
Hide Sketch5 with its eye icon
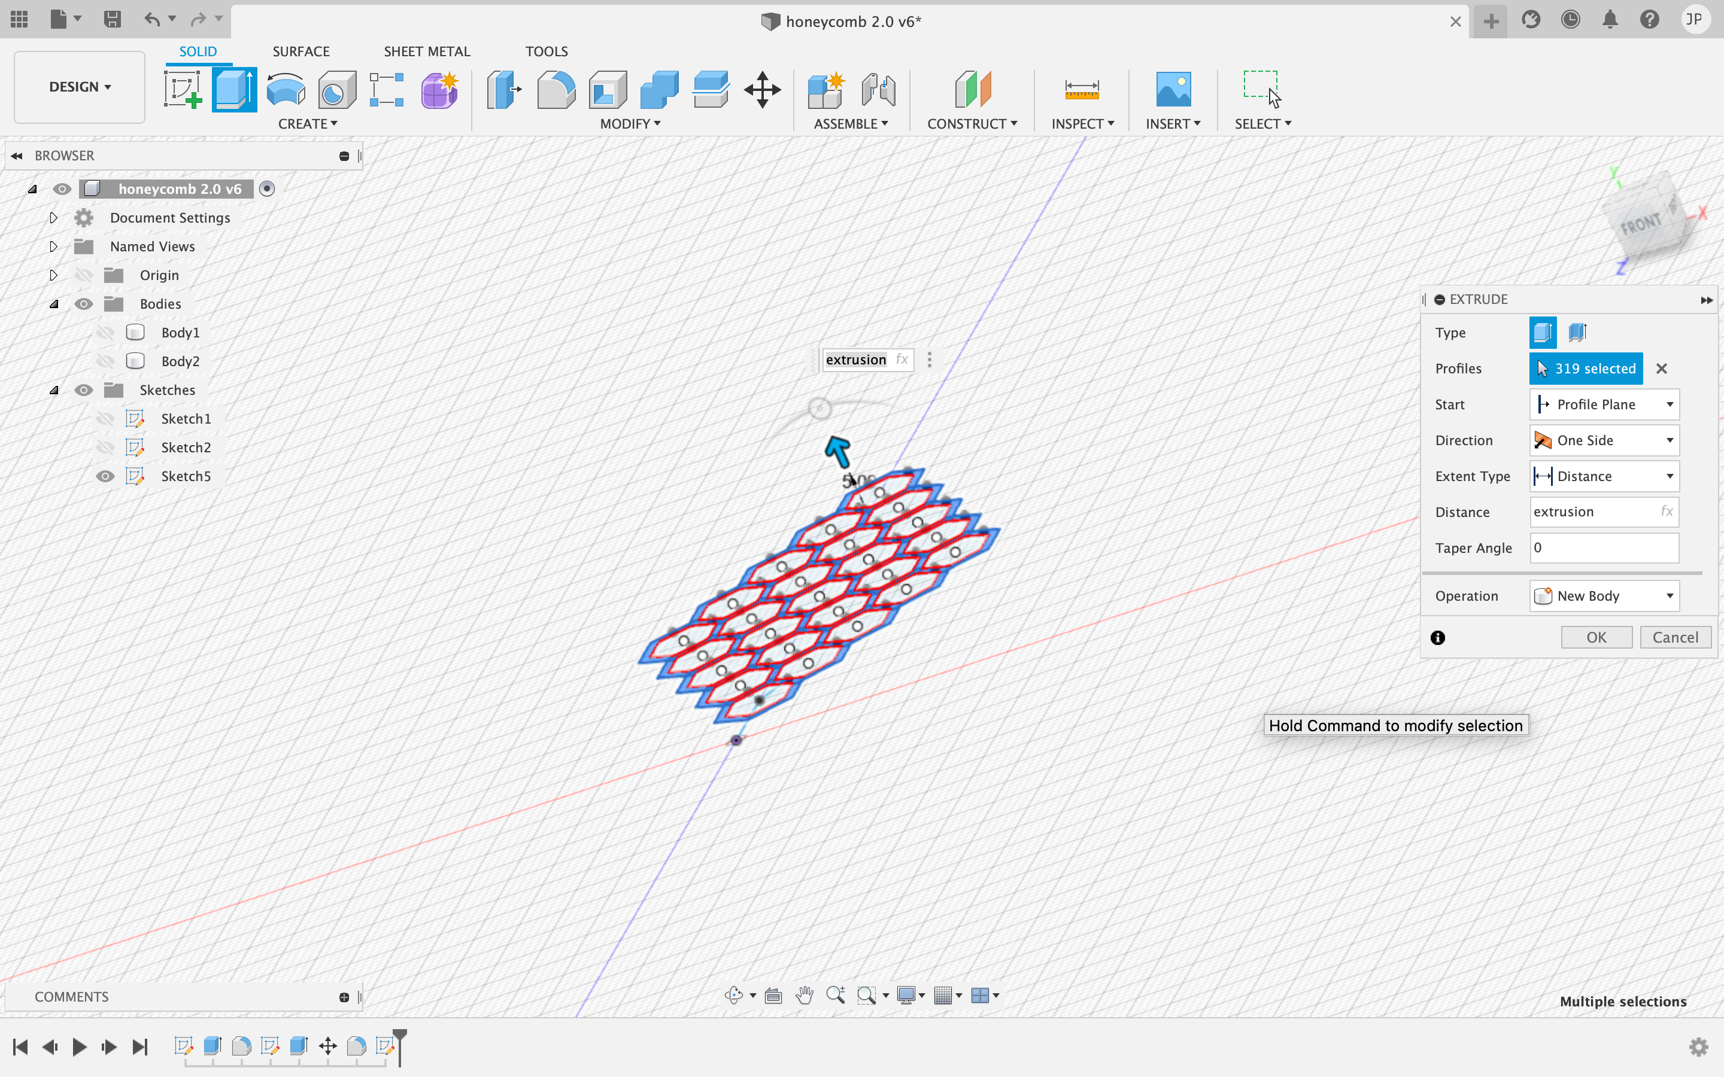tap(105, 476)
